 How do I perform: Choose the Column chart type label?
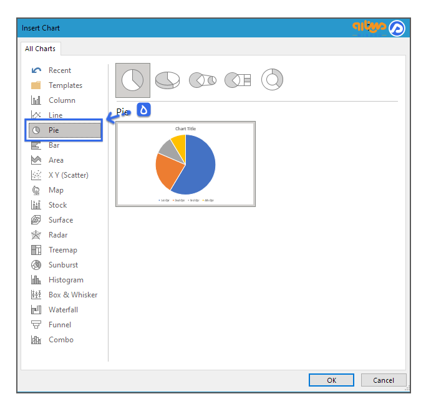62,100
